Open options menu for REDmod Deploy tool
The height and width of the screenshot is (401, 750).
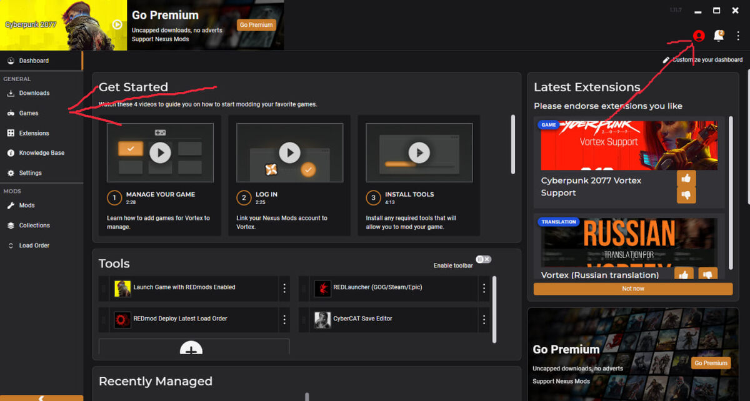coord(284,319)
